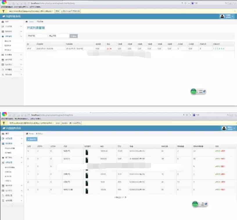The width and height of the screenshot is (237, 220).
Task: Select the first submenu item under active upper sidebar menu
Action: [8, 41]
